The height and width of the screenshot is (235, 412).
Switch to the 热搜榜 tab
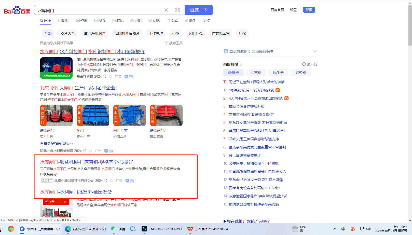tap(234, 73)
